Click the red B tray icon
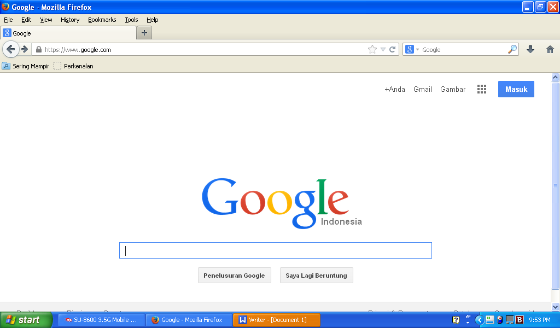This screenshot has width=560, height=328. coord(520,320)
